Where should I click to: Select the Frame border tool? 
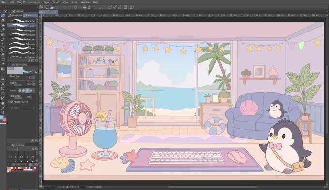tap(3, 59)
